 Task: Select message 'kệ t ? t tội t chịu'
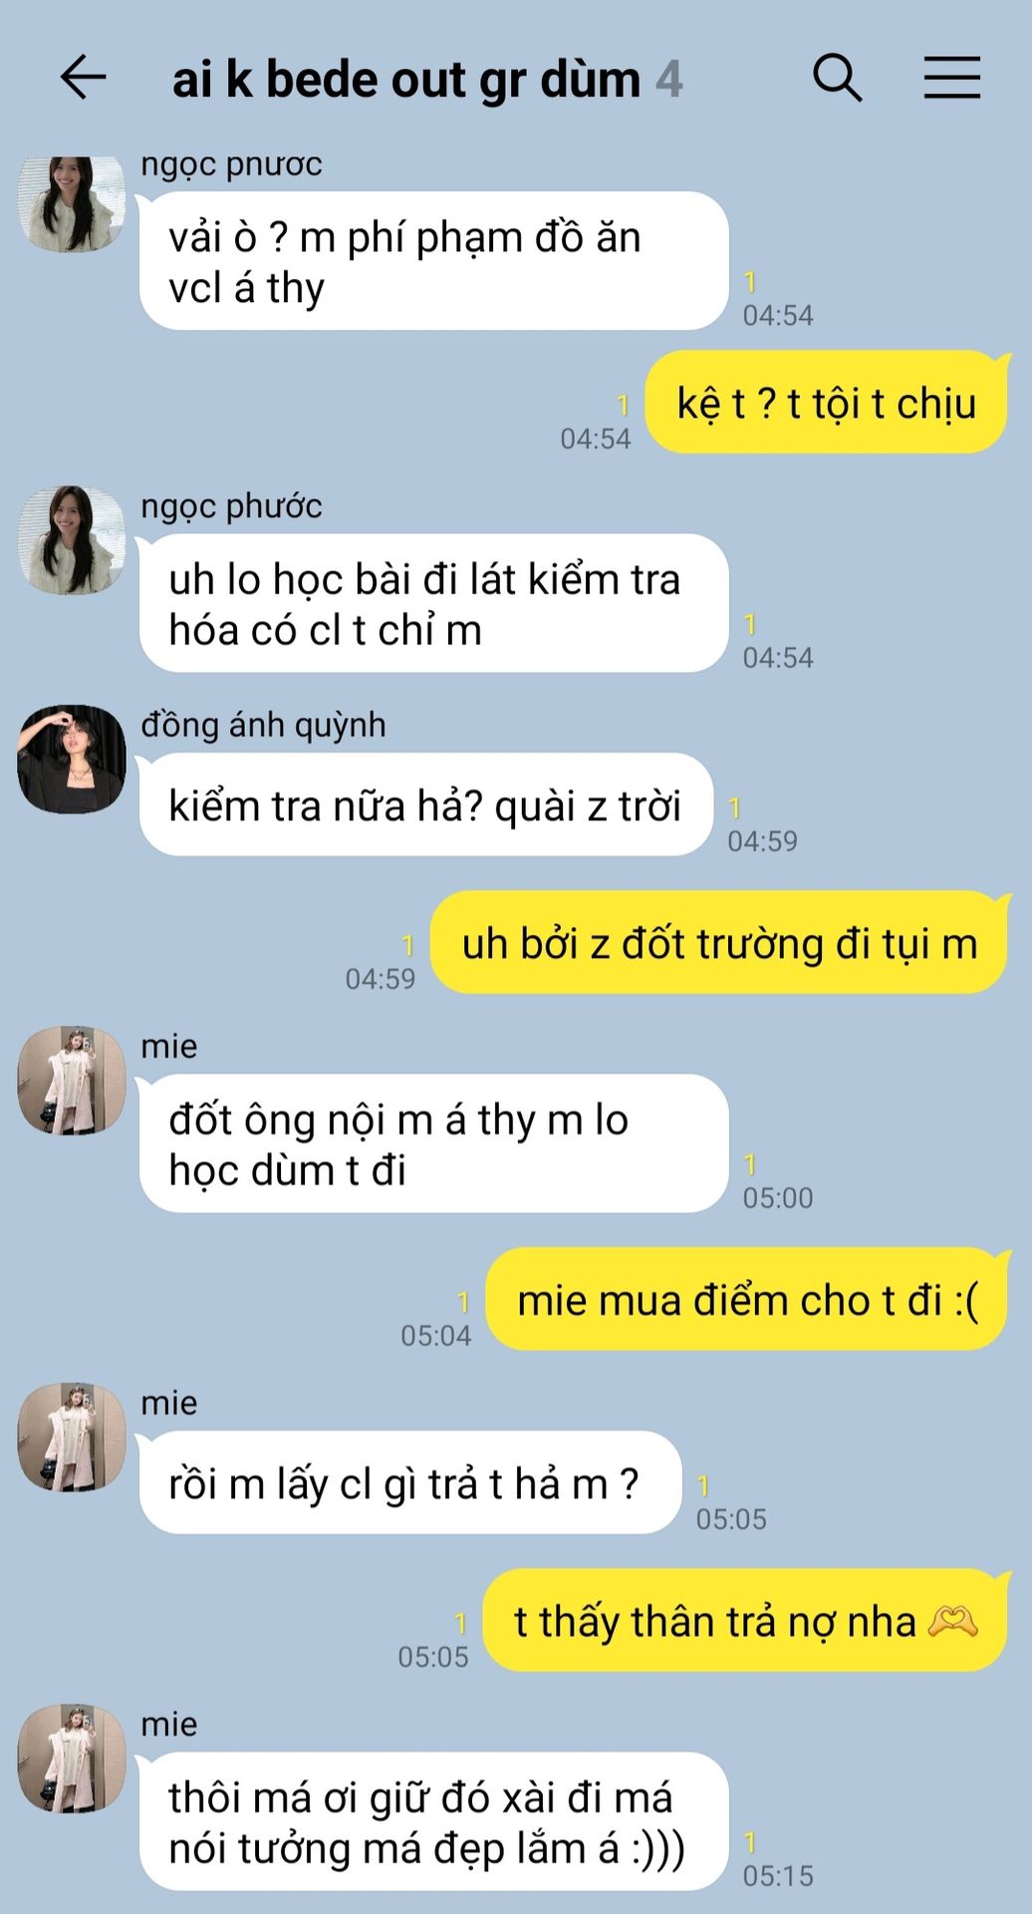point(827,403)
